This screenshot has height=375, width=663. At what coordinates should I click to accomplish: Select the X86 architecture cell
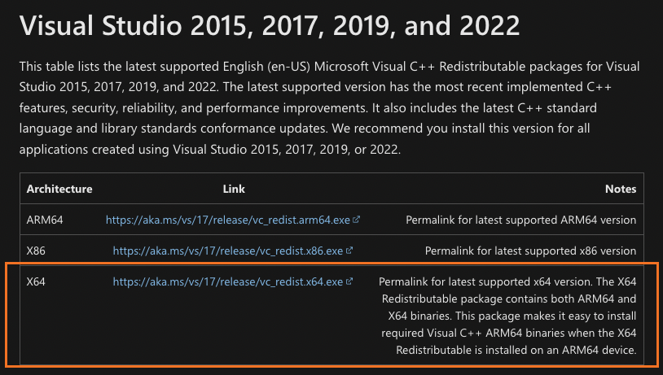coord(37,251)
